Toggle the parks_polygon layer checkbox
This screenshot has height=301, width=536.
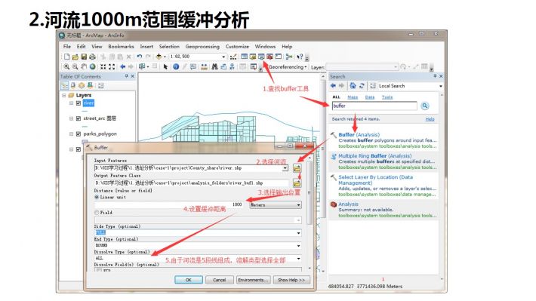click(79, 134)
